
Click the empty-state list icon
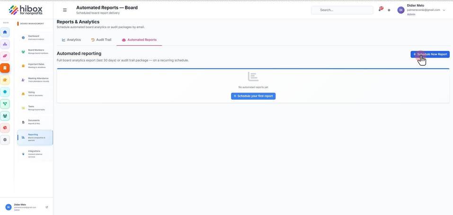253,77
